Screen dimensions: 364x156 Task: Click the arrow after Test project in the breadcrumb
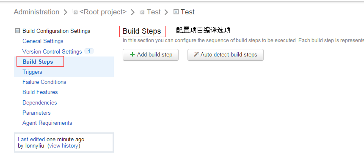coord(166,12)
